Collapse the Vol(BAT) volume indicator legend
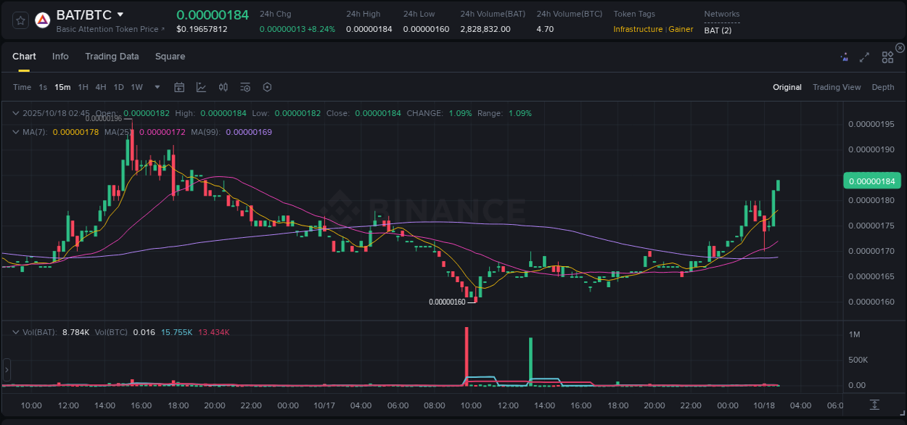Screen dimensions: 907x425 16,332
